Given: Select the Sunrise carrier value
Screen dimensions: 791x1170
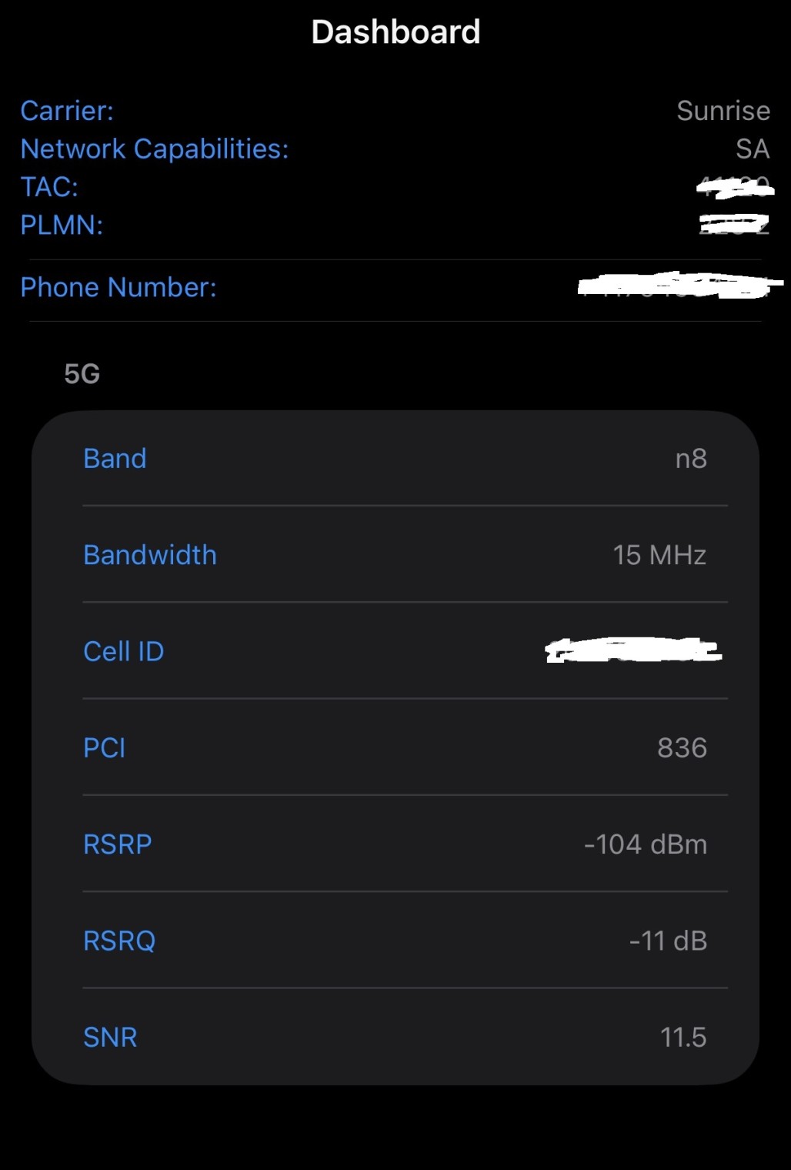Looking at the screenshot, I should (723, 111).
